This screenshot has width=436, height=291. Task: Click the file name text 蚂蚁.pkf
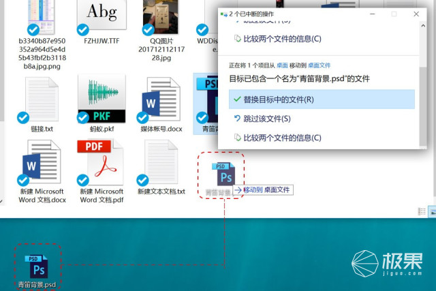tap(102, 129)
